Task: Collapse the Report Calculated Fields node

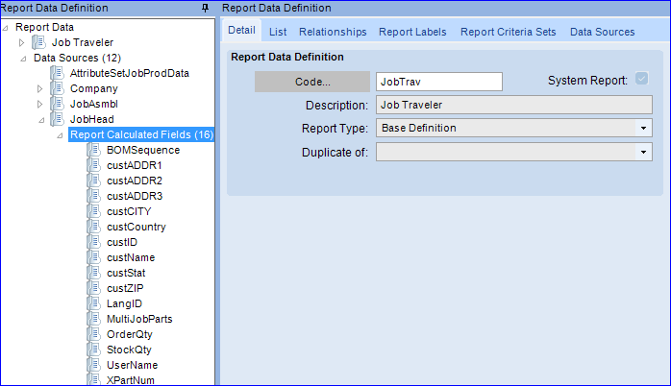Action: click(60, 135)
